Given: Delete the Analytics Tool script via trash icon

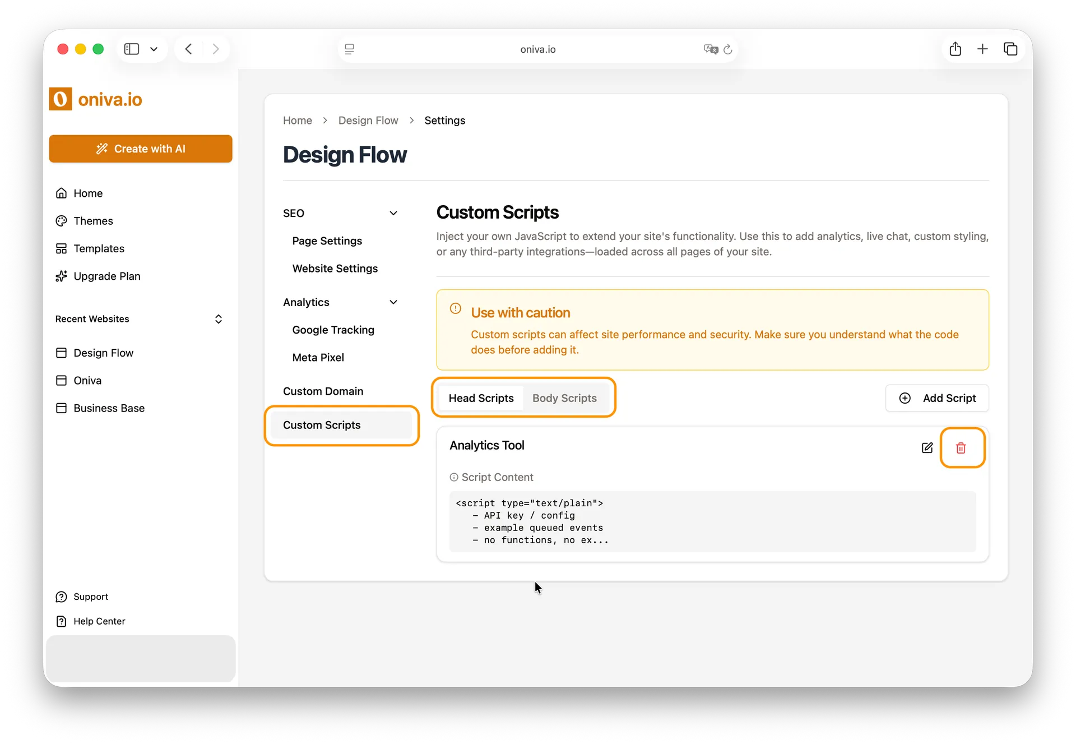Looking at the screenshot, I should [x=962, y=448].
